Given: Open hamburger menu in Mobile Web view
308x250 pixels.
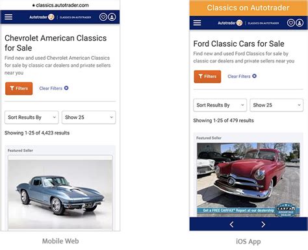Looking at the screenshot, I should 8,17.
